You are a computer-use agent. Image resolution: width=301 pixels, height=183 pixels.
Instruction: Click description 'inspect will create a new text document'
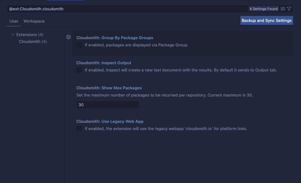click(x=181, y=70)
